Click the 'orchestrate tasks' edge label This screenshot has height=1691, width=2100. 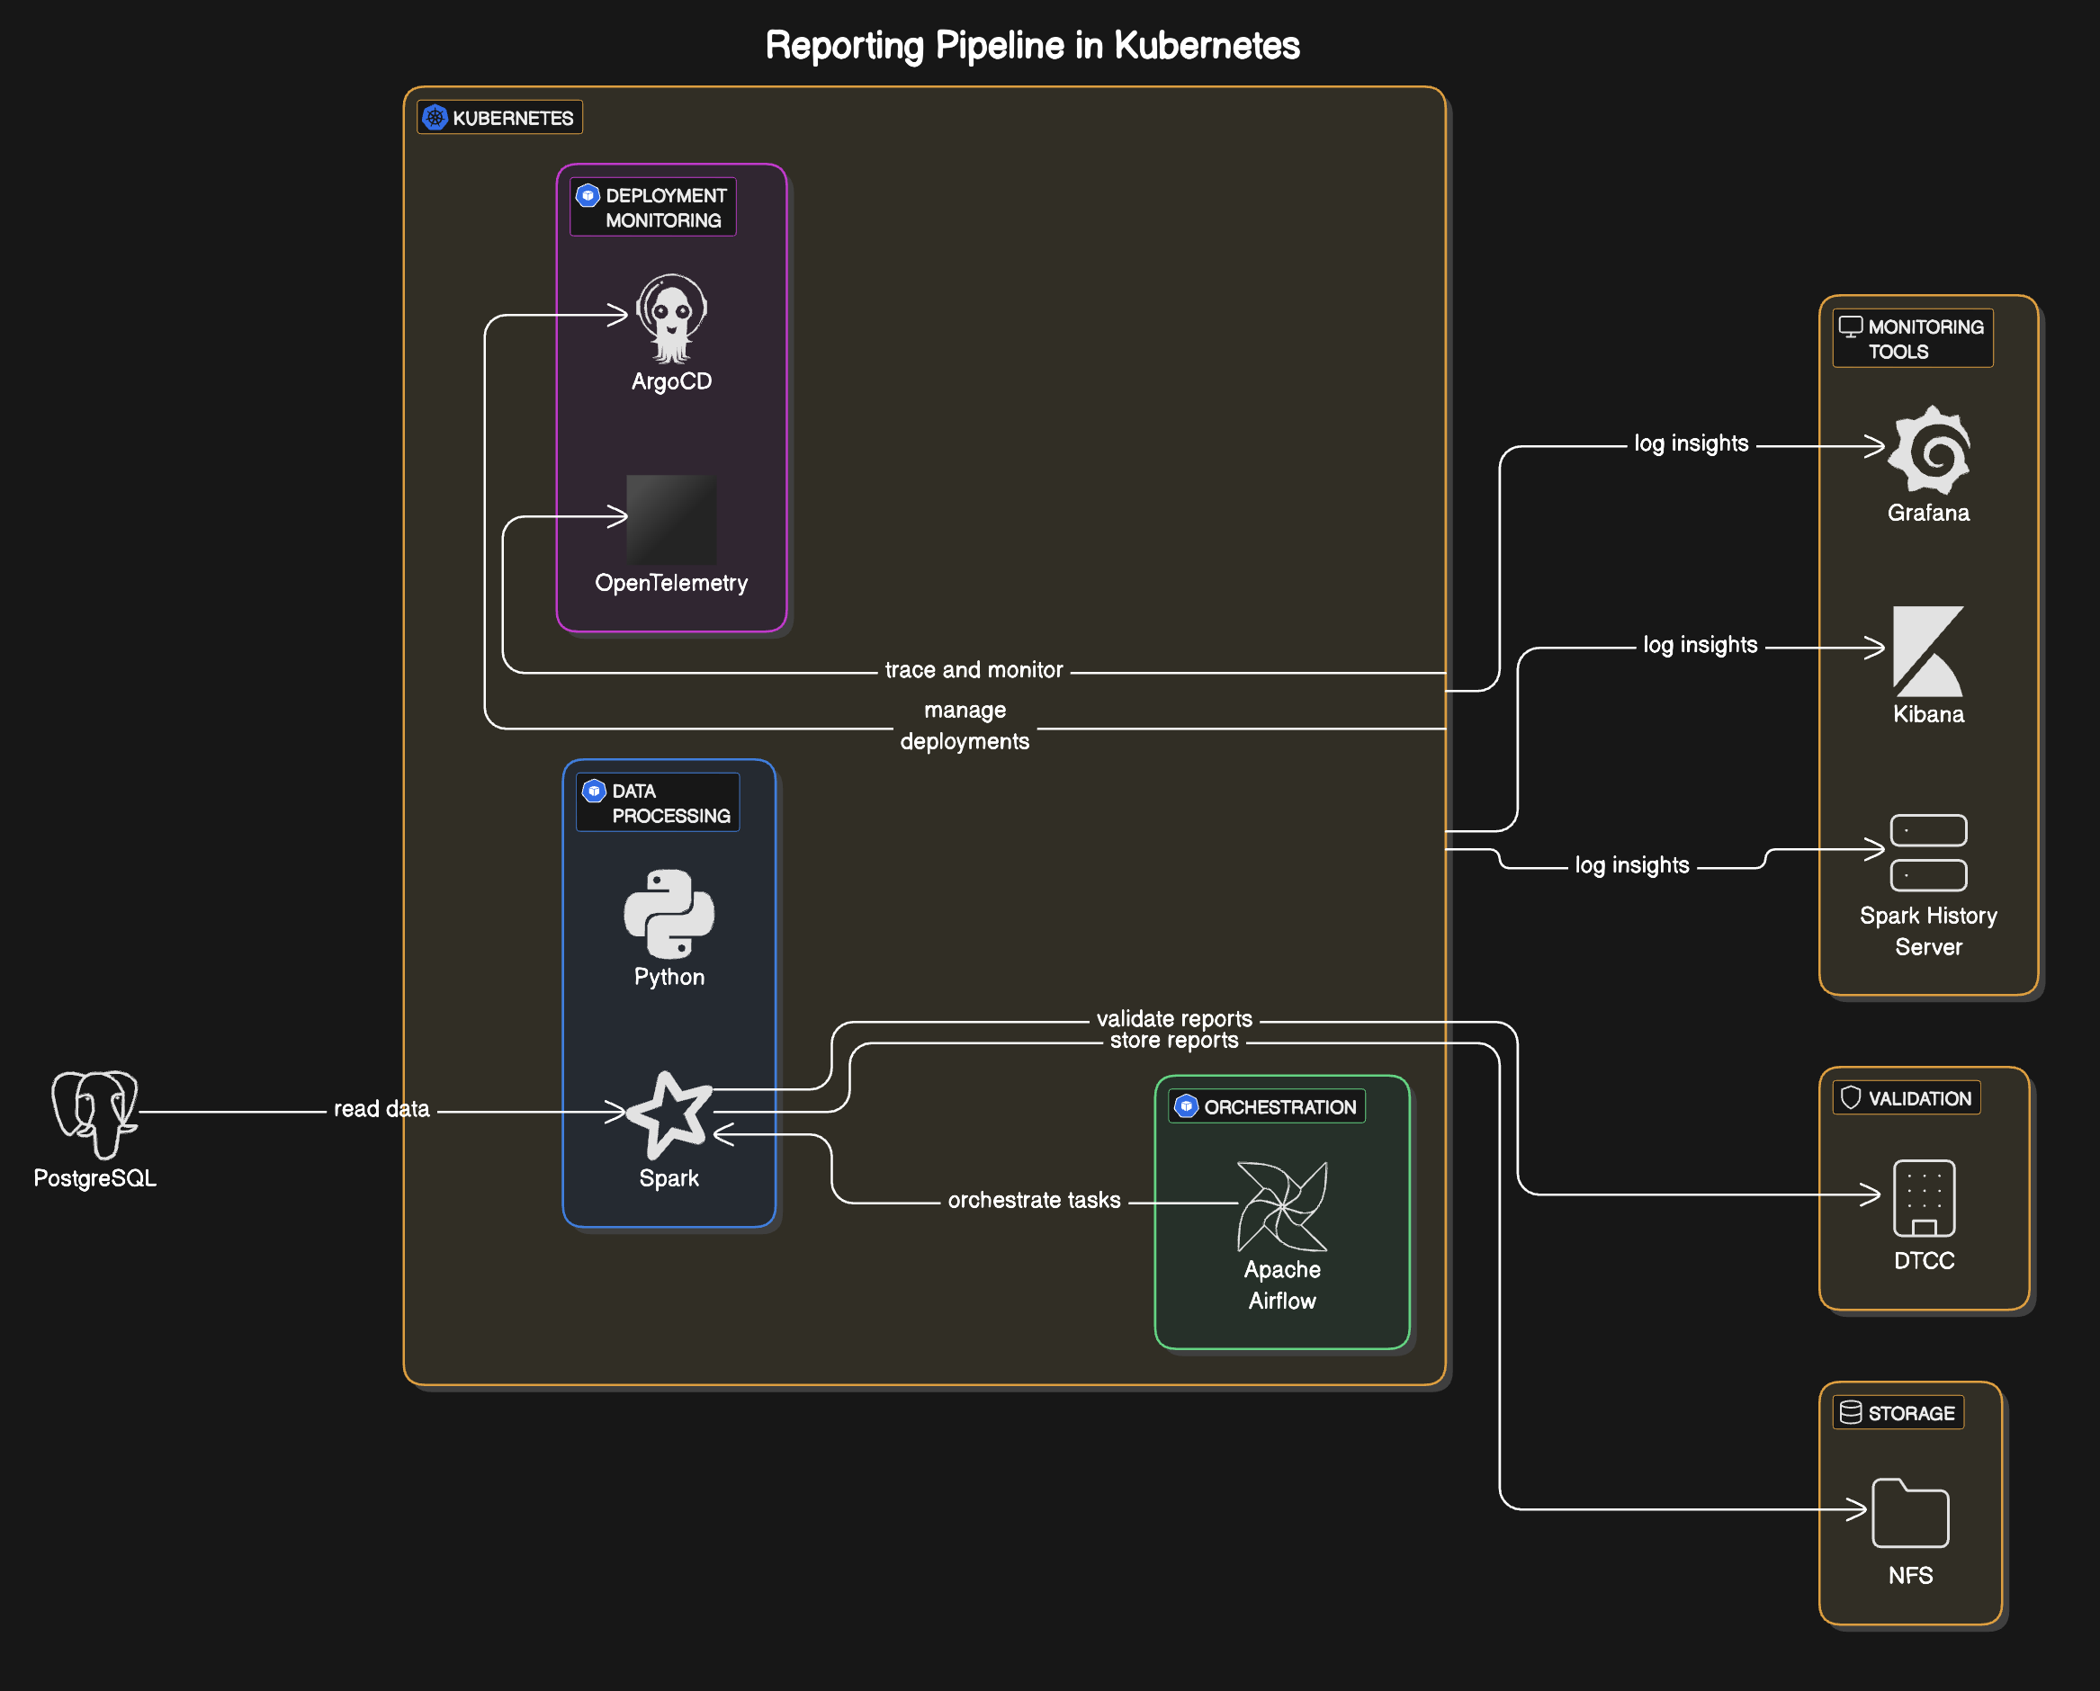(x=1034, y=1200)
